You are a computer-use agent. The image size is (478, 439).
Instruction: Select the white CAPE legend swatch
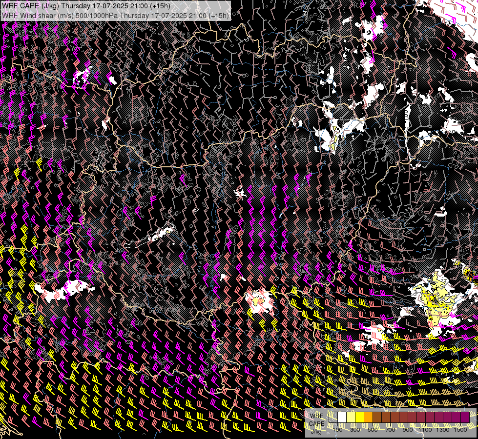coord(342,417)
